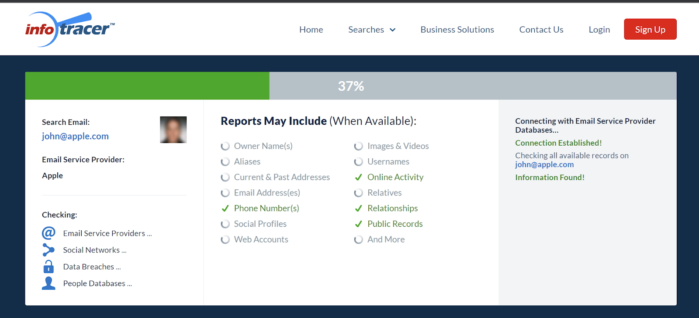Select the Email Address(es) label
Image resolution: width=699 pixels, height=318 pixels.
(x=267, y=193)
